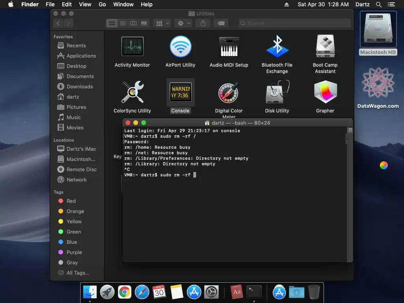Open the Edit menu
404x303 pixels.
[x=67, y=4]
